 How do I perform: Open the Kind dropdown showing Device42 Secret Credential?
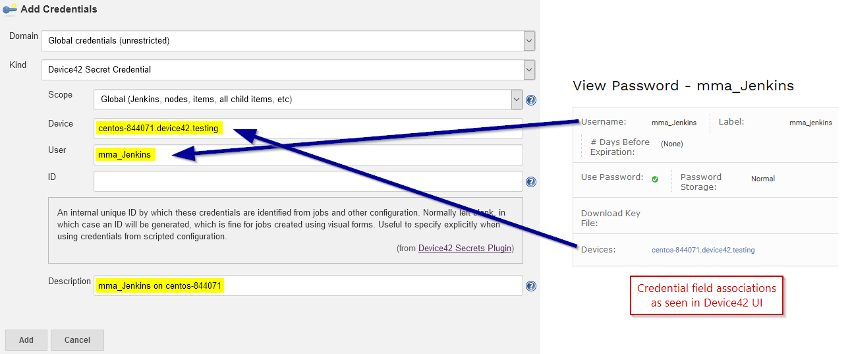tap(287, 70)
